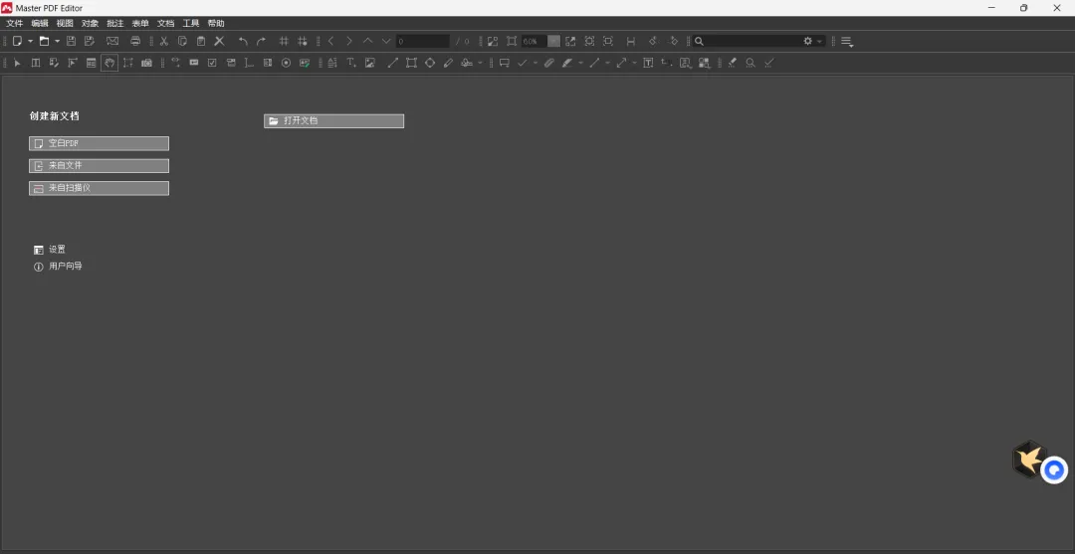Open the zoom level dropdown
The height and width of the screenshot is (554, 1075).
coord(554,41)
